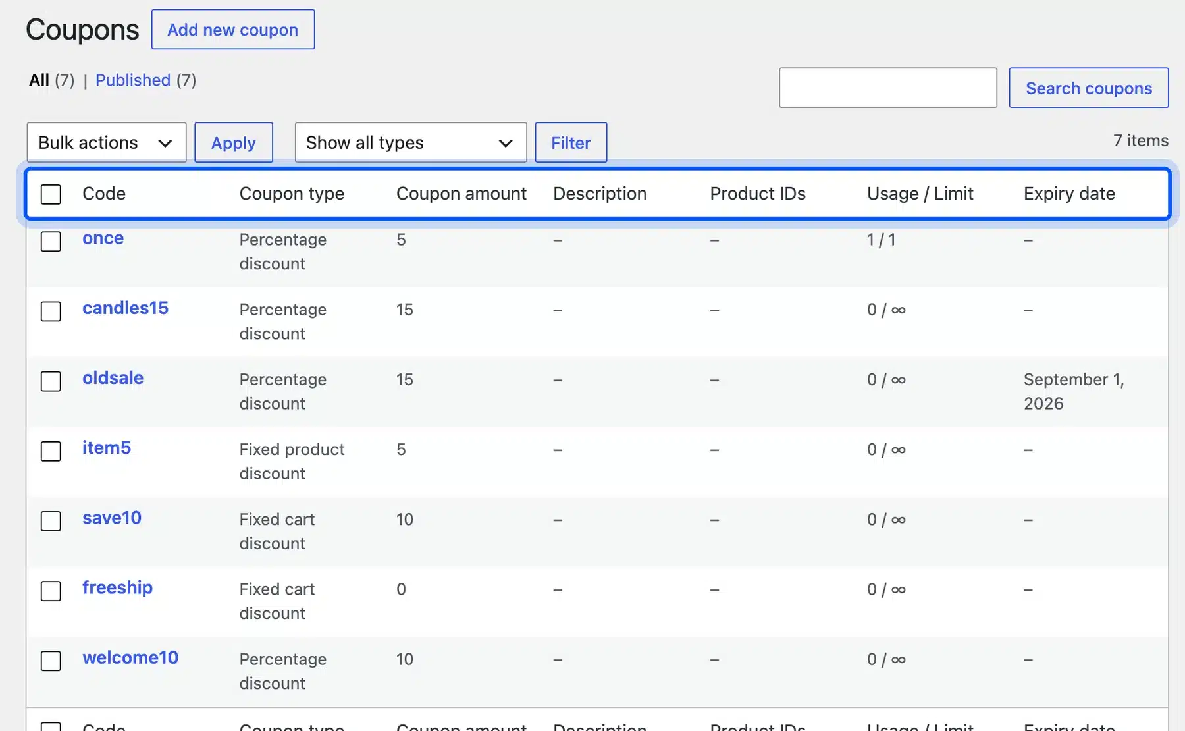Check the box for coupon item5
This screenshot has width=1185, height=731.
[51, 451]
